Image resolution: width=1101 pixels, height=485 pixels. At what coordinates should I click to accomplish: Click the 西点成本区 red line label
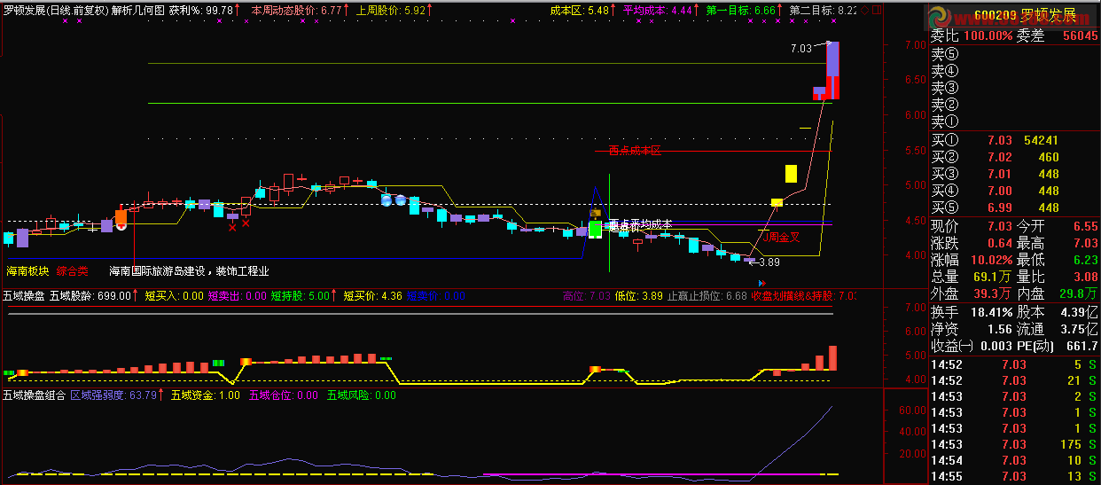pyautogui.click(x=635, y=151)
